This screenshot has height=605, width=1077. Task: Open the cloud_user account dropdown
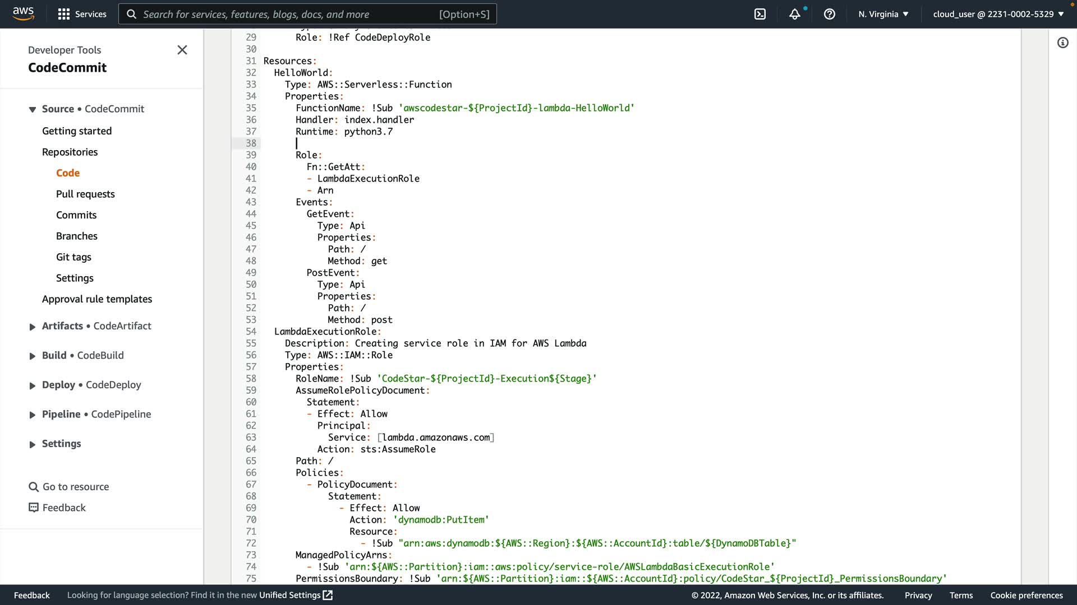pos(998,14)
